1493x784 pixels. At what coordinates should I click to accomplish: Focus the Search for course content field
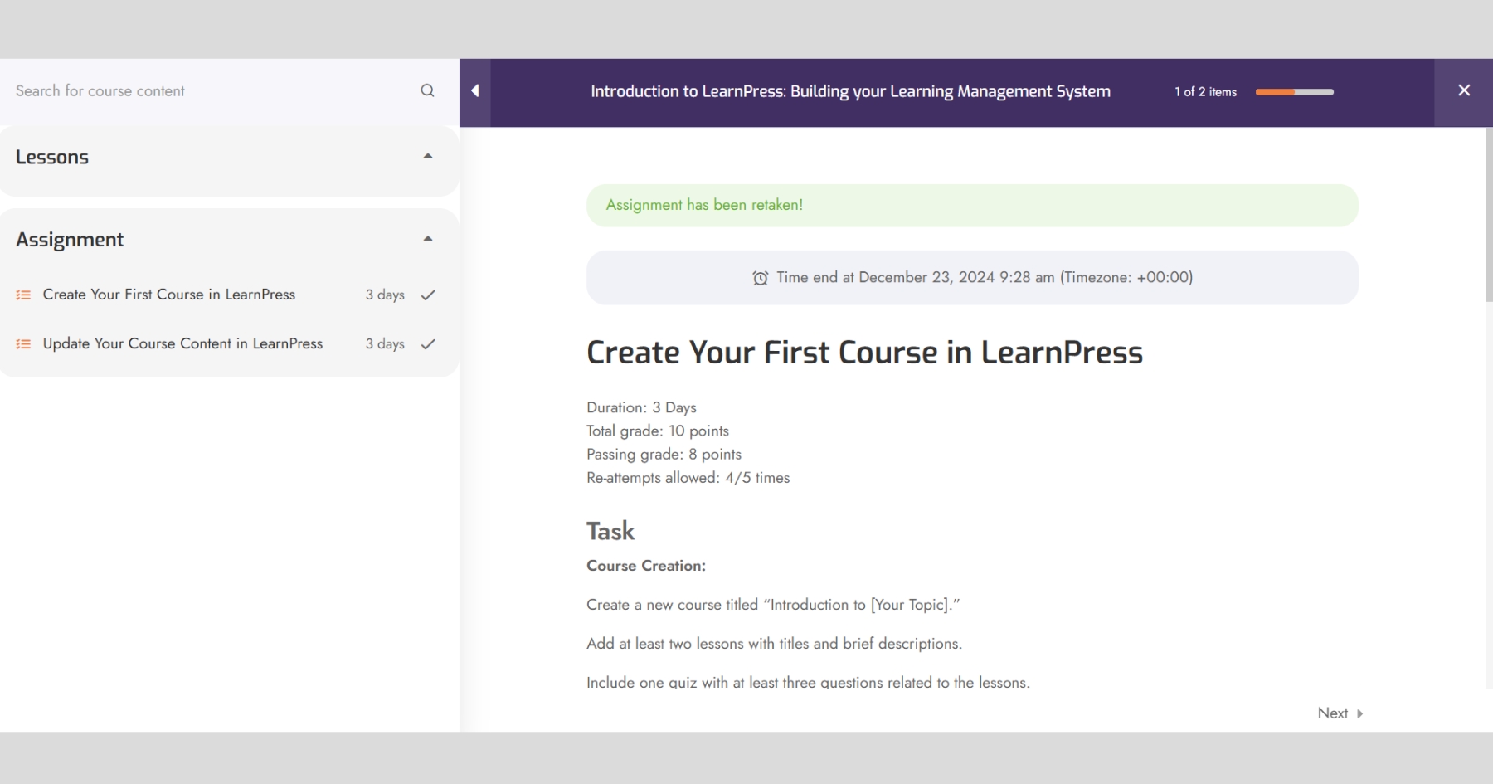214,90
